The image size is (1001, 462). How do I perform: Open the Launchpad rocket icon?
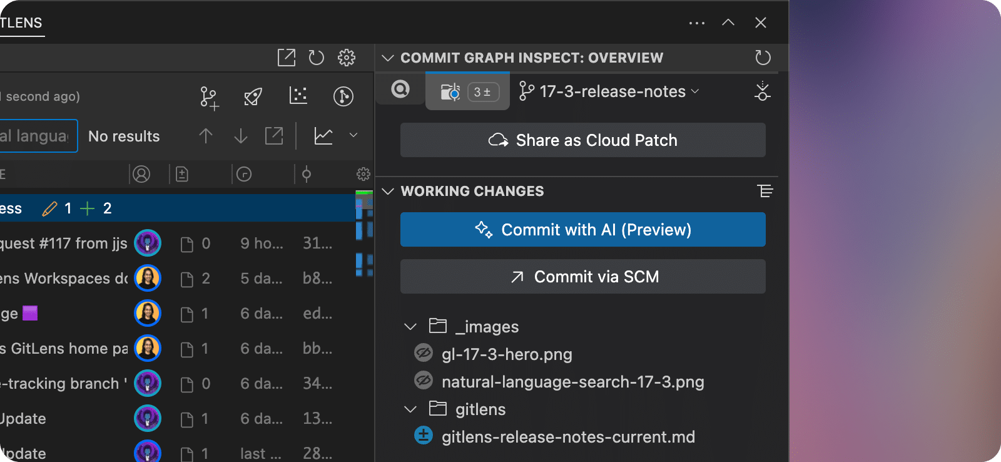253,96
